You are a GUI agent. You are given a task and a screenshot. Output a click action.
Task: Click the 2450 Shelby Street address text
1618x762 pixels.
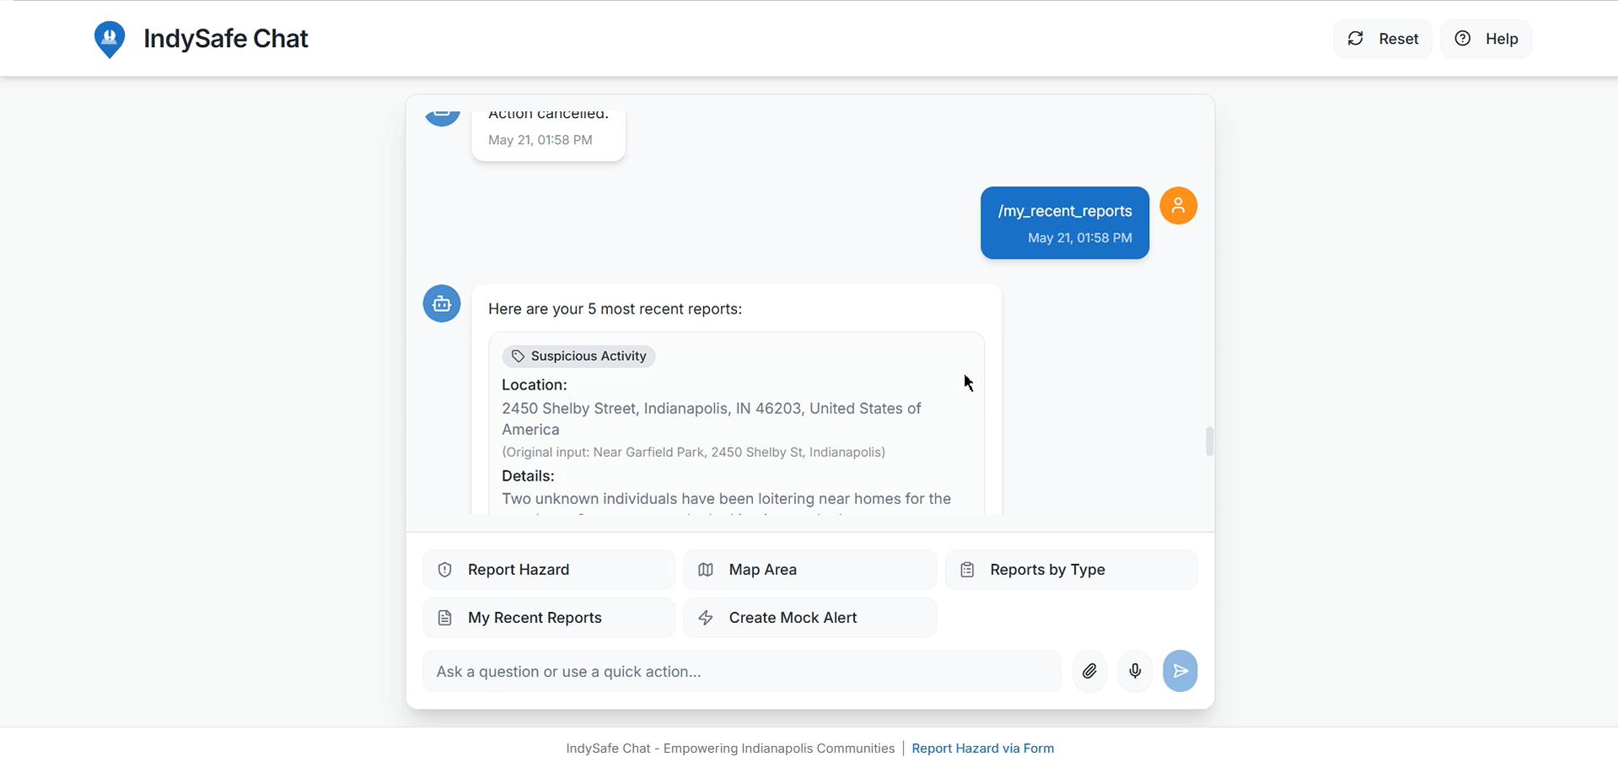(712, 419)
